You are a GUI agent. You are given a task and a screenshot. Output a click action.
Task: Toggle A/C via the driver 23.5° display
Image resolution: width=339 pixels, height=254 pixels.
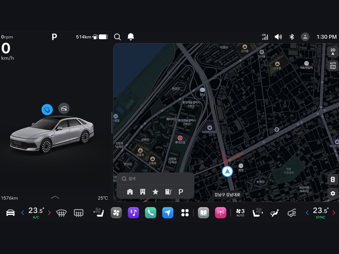click(x=36, y=213)
